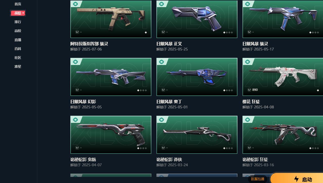Open 准星 sidebar item
This screenshot has height=183, width=323.
coord(18,66)
